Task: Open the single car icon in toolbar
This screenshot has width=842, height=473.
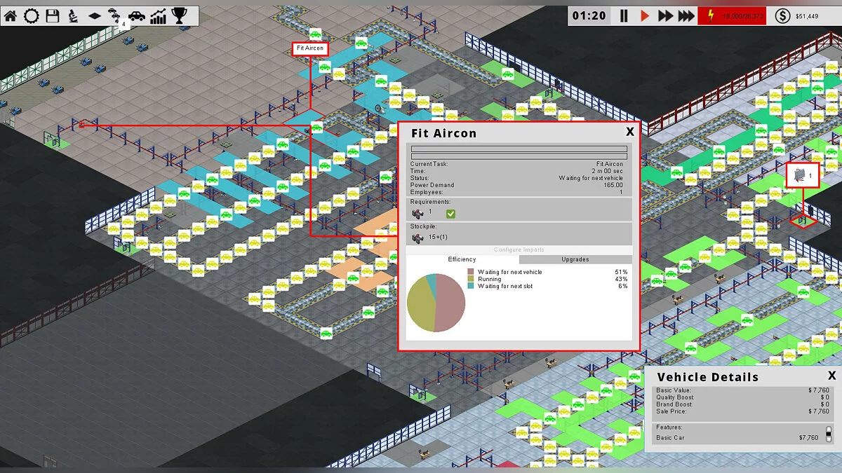Action: point(137,16)
